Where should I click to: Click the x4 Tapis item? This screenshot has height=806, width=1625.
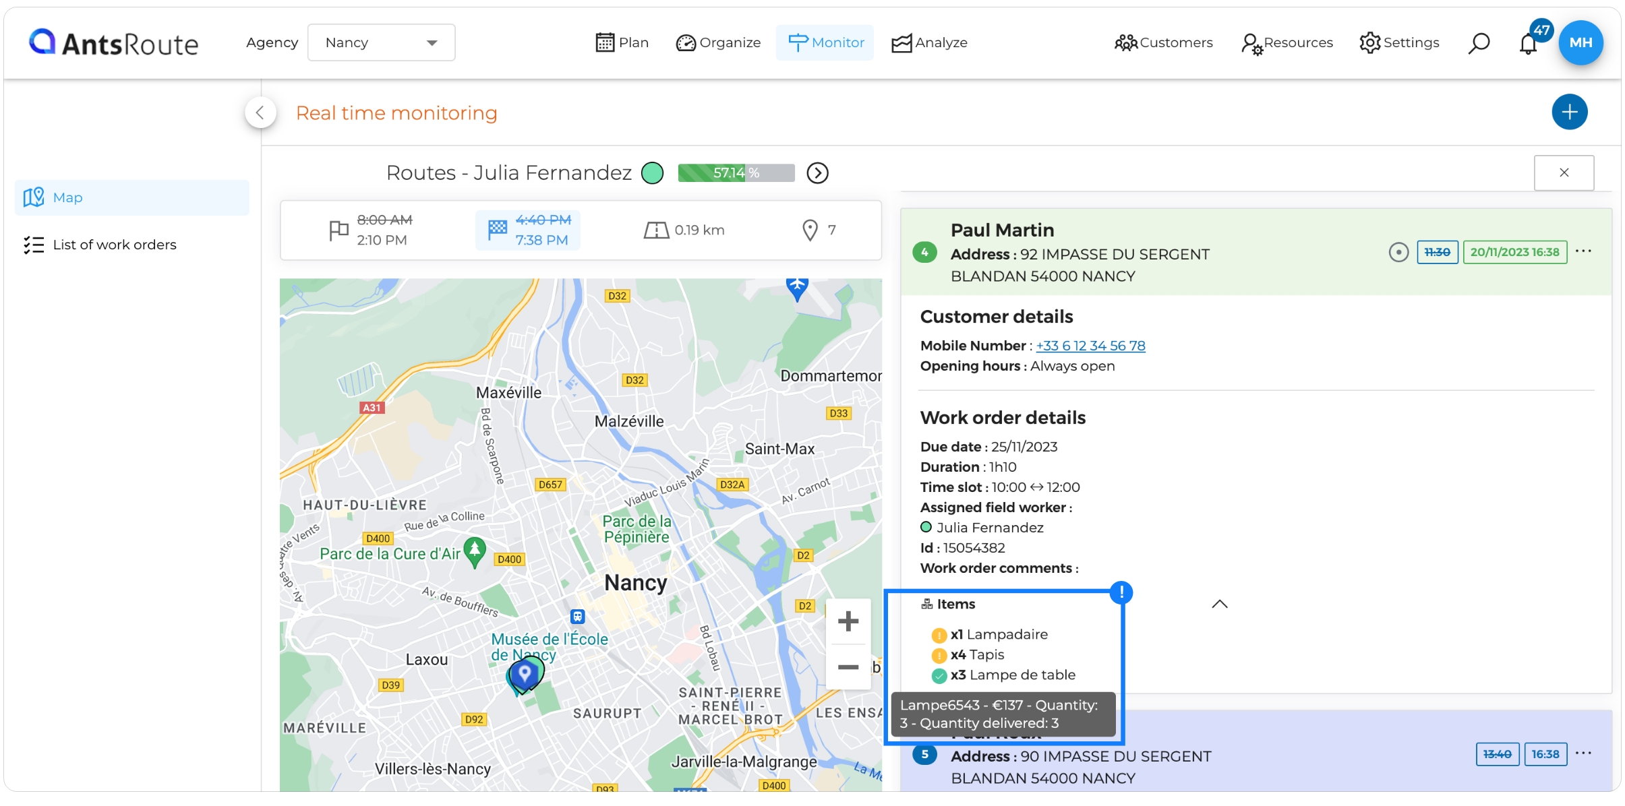977,654
